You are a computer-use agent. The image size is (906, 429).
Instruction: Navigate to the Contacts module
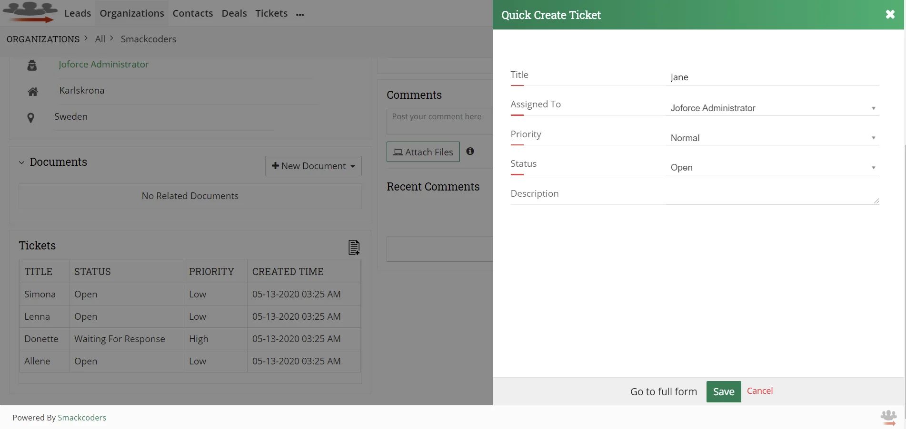point(192,13)
